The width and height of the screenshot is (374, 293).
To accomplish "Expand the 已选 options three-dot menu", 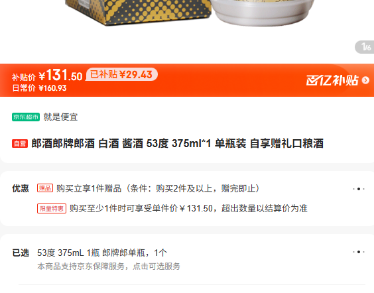I will (x=359, y=252).
